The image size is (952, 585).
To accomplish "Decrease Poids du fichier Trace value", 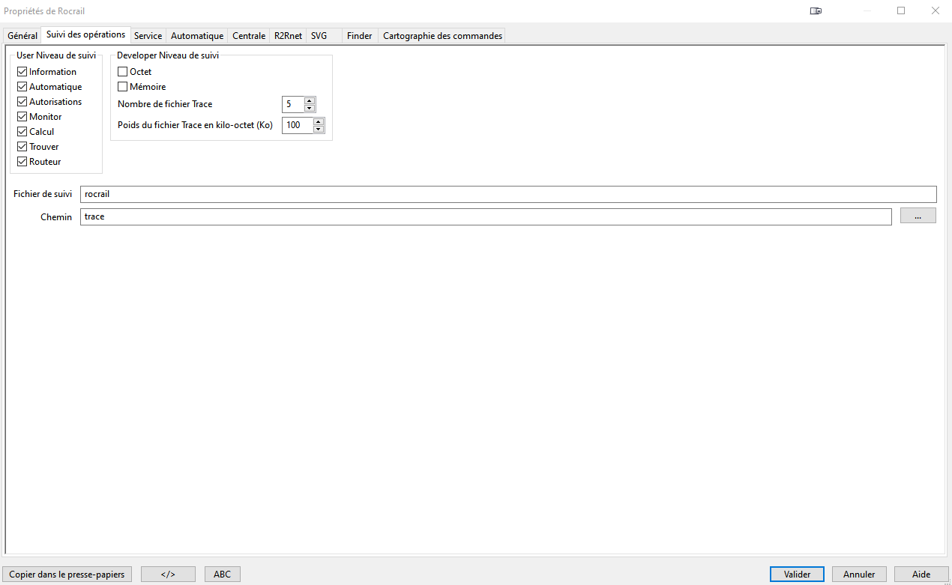I will (x=319, y=130).
